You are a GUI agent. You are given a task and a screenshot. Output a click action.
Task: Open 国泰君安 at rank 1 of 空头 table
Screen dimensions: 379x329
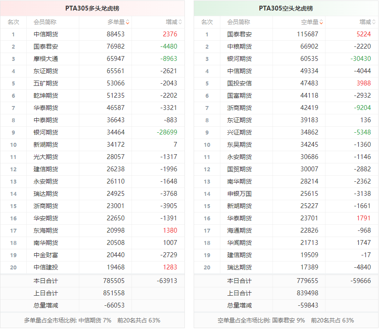239,34
